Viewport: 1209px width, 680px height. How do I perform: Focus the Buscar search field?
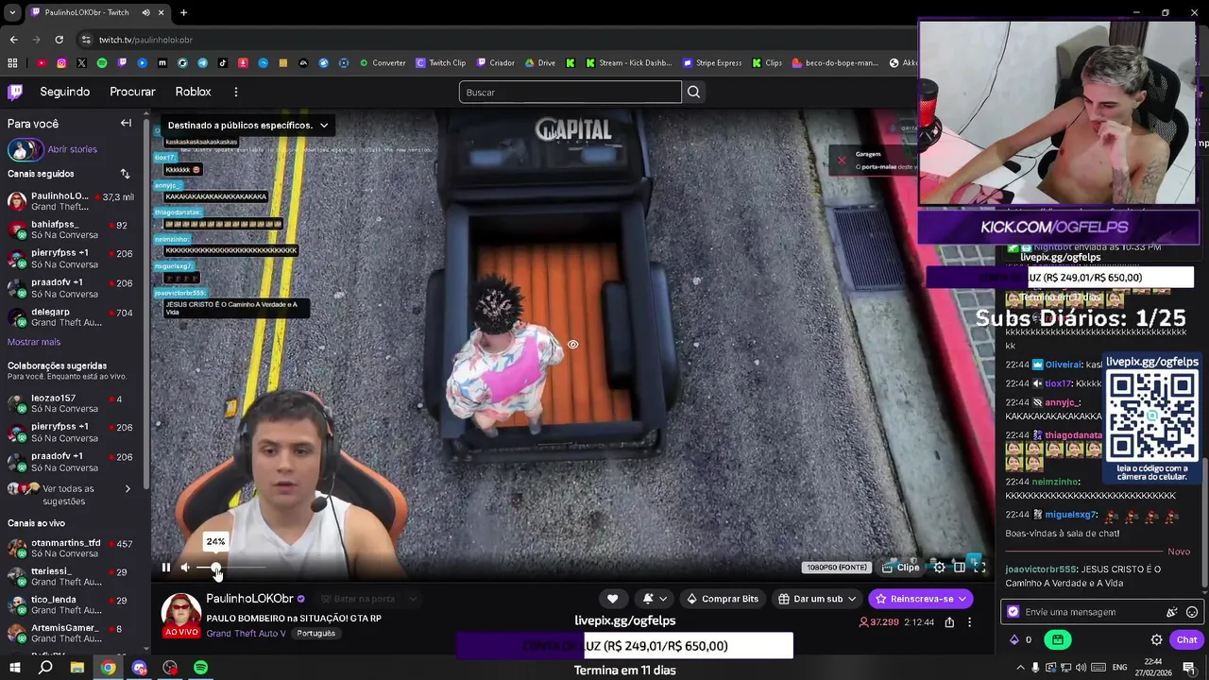[x=570, y=92]
